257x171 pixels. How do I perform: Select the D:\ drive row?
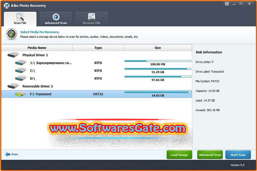(x=97, y=78)
